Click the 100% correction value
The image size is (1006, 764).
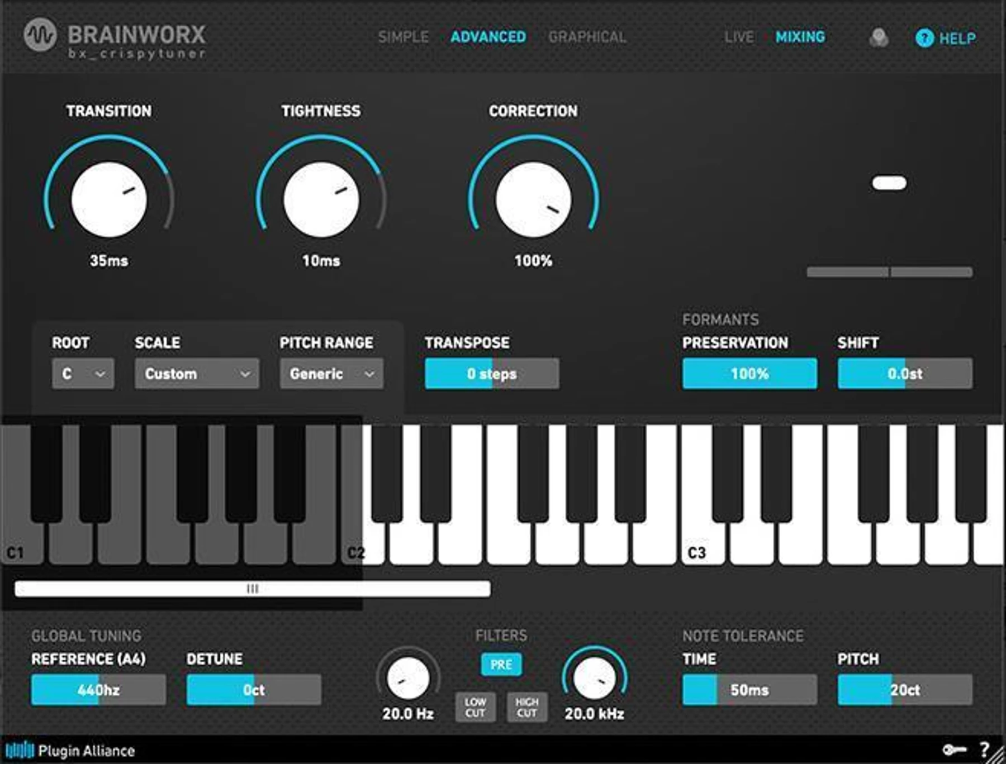pyautogui.click(x=534, y=261)
